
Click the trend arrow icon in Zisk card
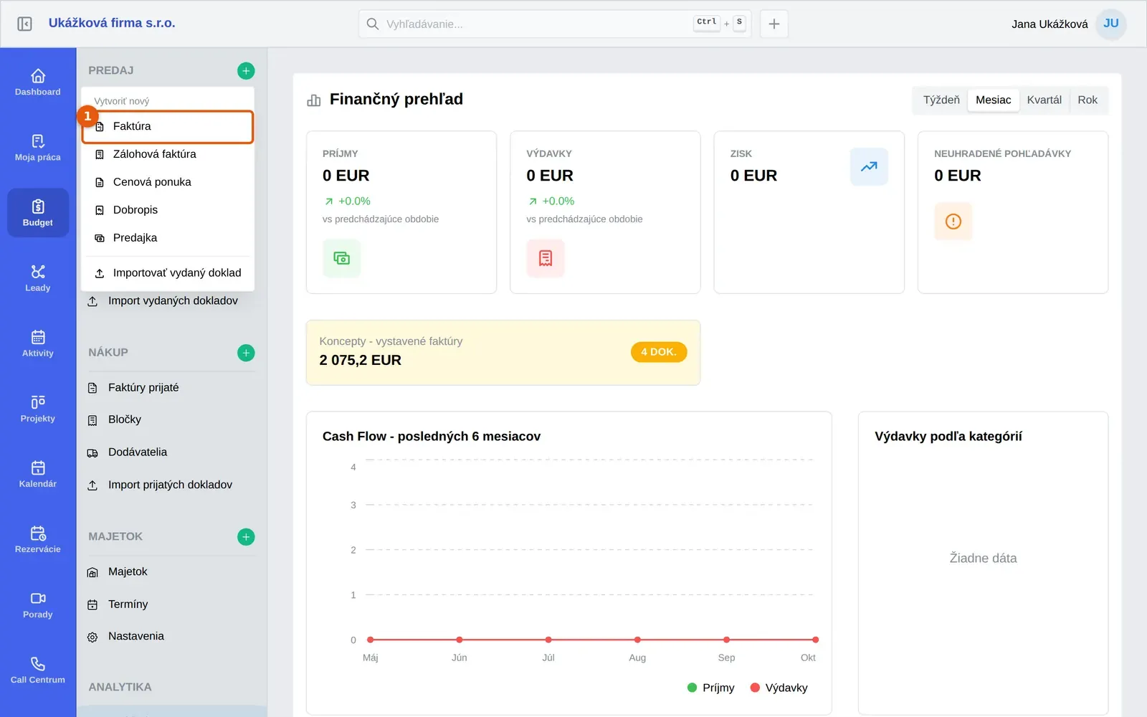click(869, 166)
